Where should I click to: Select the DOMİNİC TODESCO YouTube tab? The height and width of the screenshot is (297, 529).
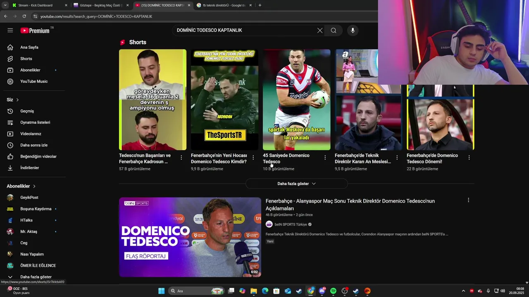[x=162, y=5]
